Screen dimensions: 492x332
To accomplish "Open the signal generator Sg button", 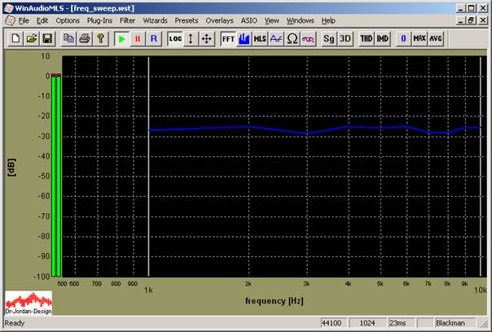I will tap(329, 38).
